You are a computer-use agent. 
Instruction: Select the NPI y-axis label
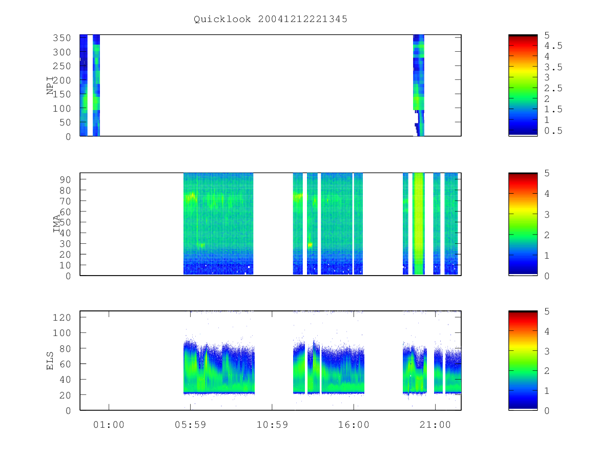coord(51,86)
